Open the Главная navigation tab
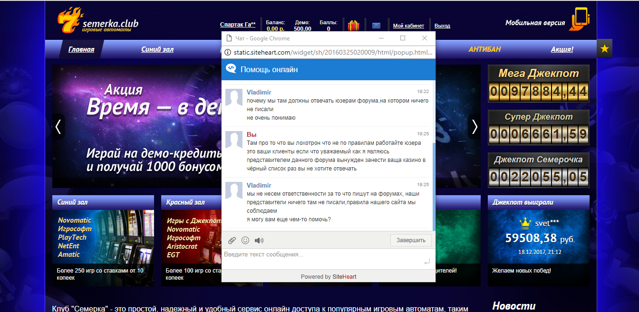The image size is (639, 312). coord(81,49)
